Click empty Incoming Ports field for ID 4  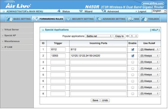click(x=98, y=68)
